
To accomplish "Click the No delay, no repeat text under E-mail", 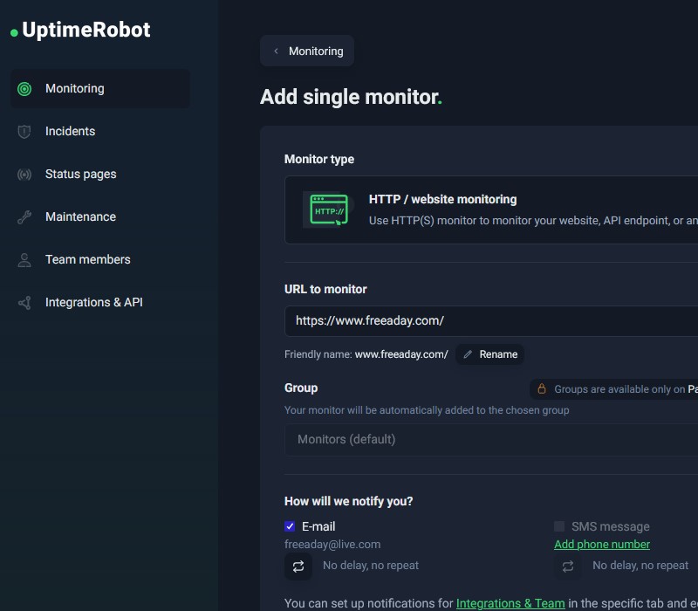I will 371,566.
